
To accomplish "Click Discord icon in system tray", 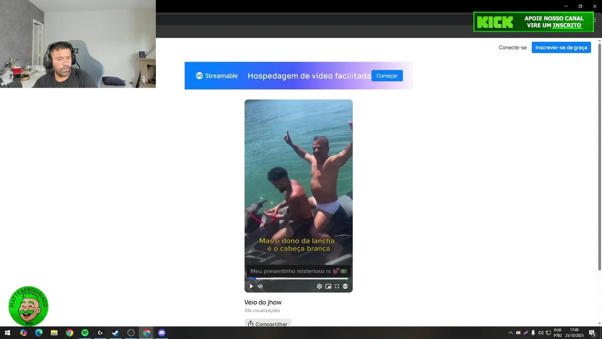I will [518, 333].
